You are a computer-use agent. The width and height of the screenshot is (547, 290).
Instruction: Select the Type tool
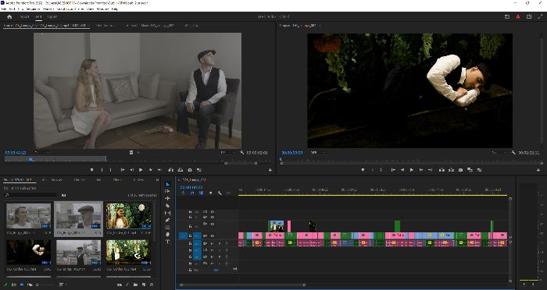[x=167, y=242]
